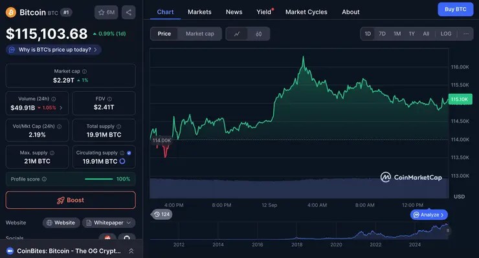This screenshot has width=479, height=258.
Task: Click the Website link button
Action: [x=61, y=222]
